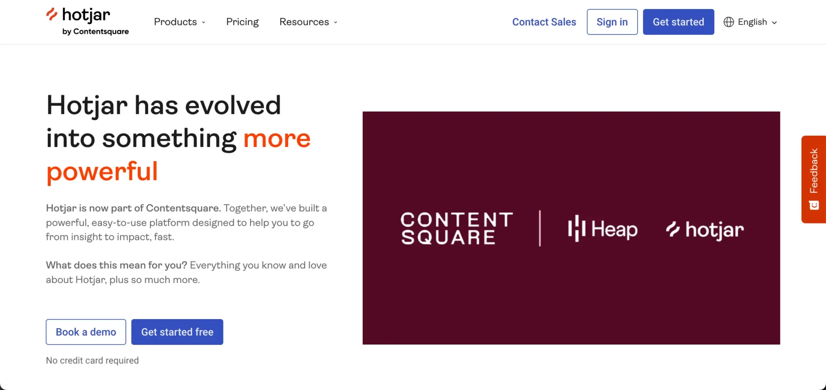Viewport: 826px width, 390px height.
Task: Click the Hotjar flame logo icon
Action: 52,14
